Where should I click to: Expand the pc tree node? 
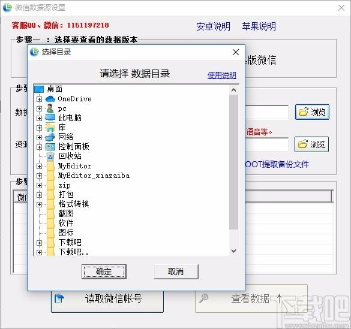pyautogui.click(x=39, y=108)
